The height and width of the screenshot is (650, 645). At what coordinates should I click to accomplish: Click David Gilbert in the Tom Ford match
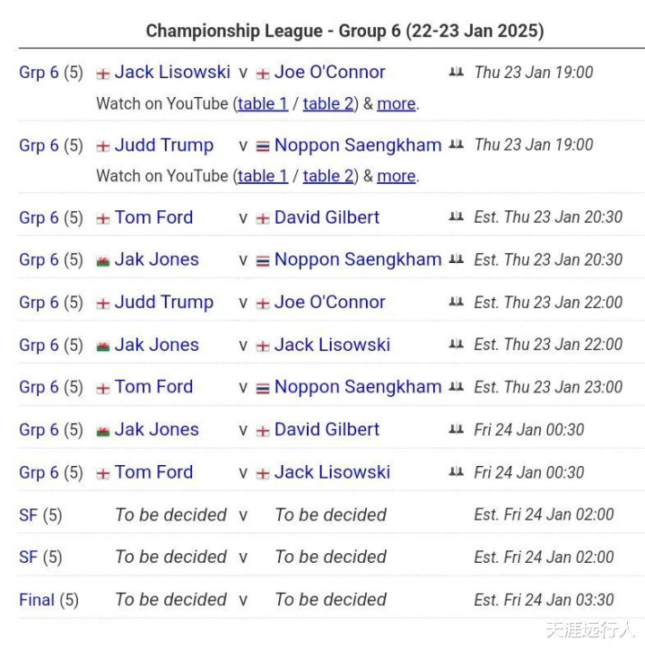(x=327, y=217)
